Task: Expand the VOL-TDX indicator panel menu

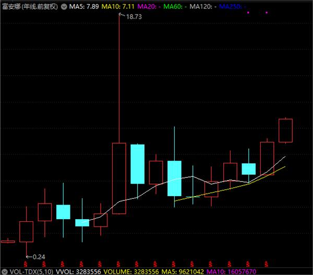Action: [x=4, y=271]
